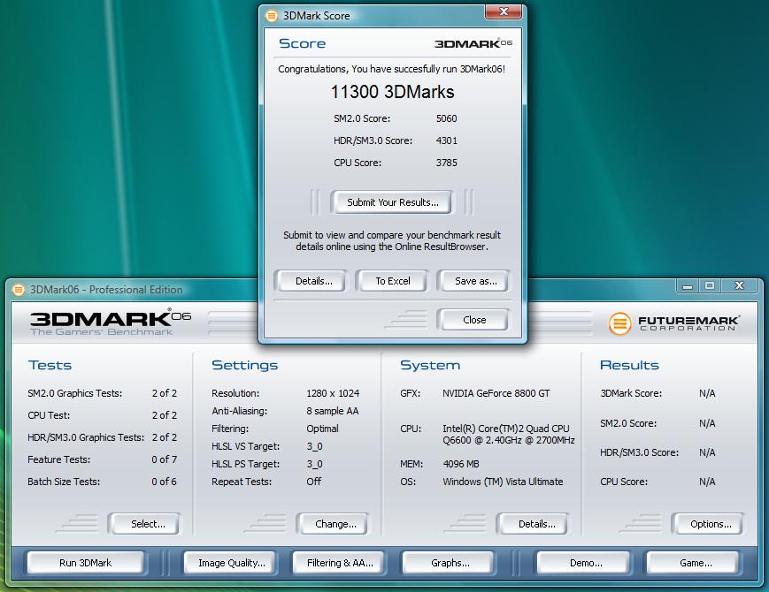Close the 3DMark Score dialog with X

click(x=503, y=11)
